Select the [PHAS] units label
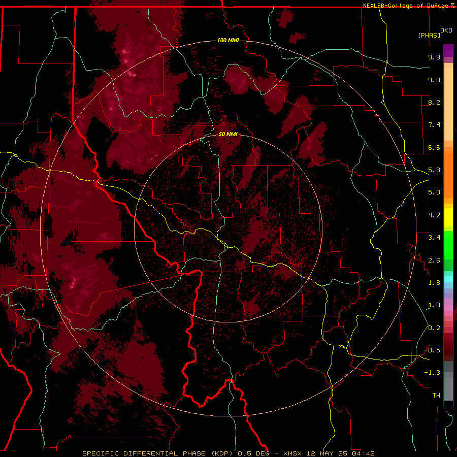457x457 pixels. pos(429,35)
